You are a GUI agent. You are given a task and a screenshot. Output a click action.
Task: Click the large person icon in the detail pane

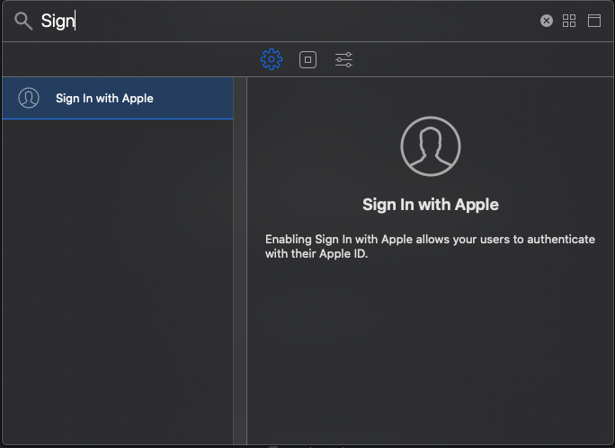pyautogui.click(x=431, y=146)
